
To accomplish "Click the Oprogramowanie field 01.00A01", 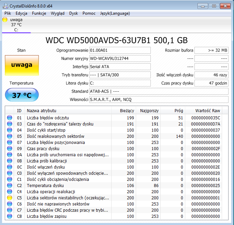I will click(120, 50).
